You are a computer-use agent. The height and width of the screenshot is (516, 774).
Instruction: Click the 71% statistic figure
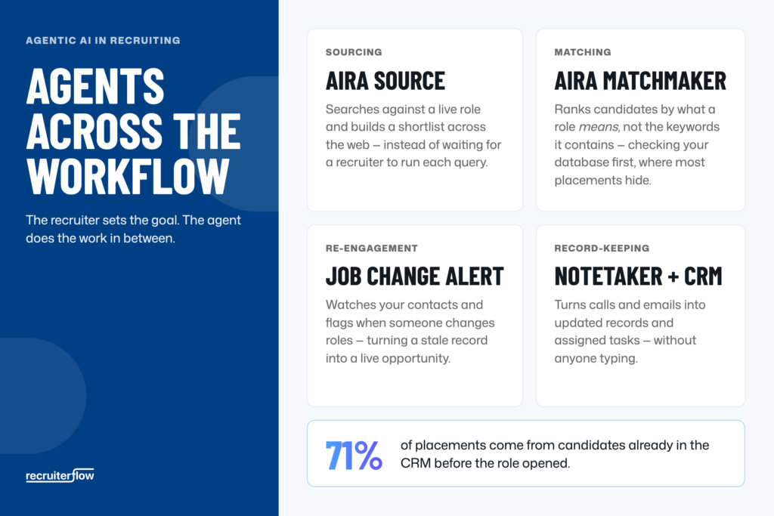click(x=354, y=455)
